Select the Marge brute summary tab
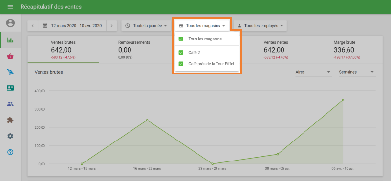 (347, 50)
